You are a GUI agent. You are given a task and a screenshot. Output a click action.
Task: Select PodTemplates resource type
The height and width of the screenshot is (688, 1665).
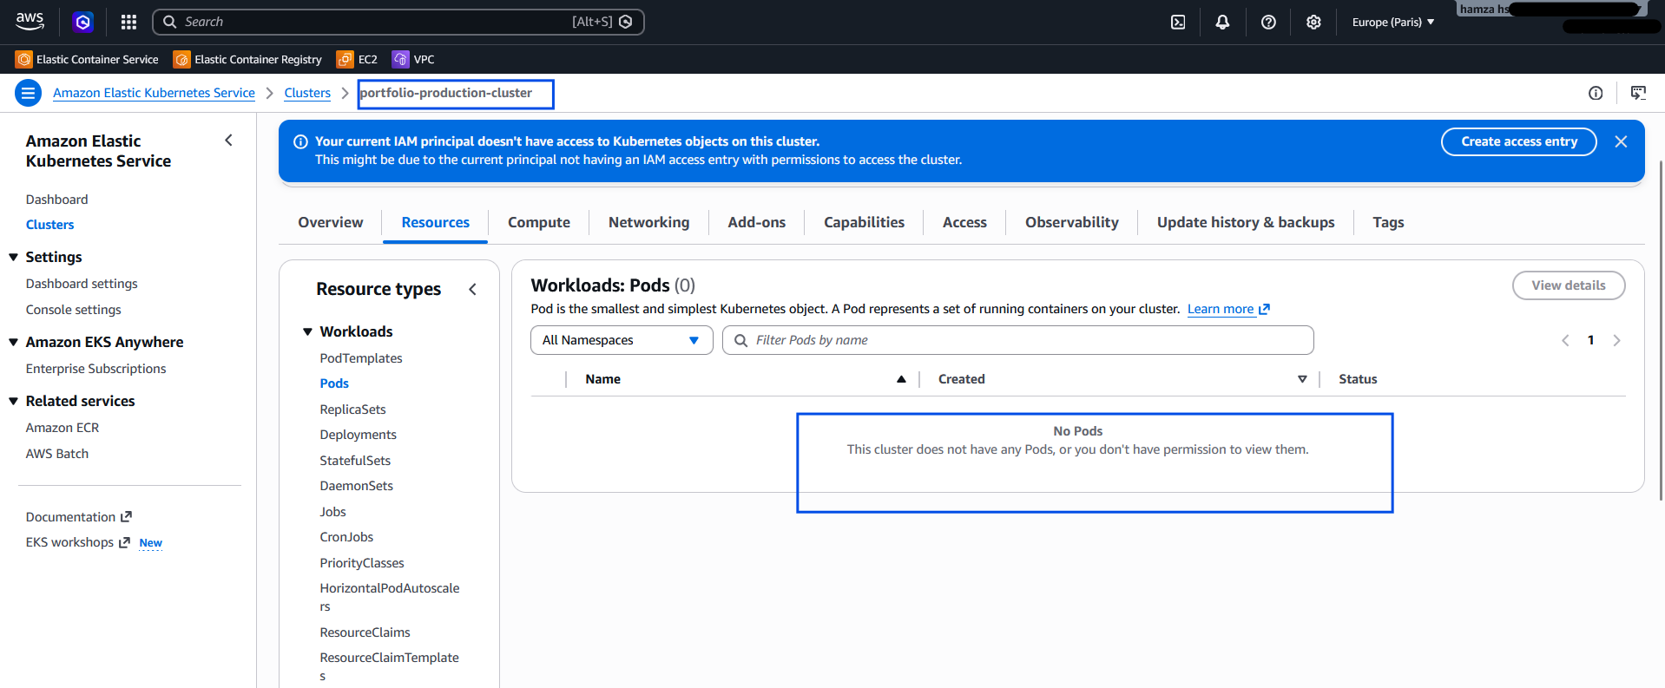[x=361, y=358]
